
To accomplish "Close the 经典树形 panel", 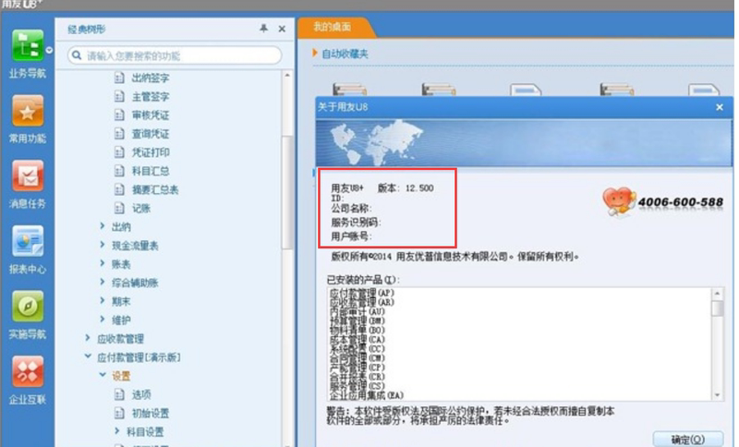I will [282, 29].
